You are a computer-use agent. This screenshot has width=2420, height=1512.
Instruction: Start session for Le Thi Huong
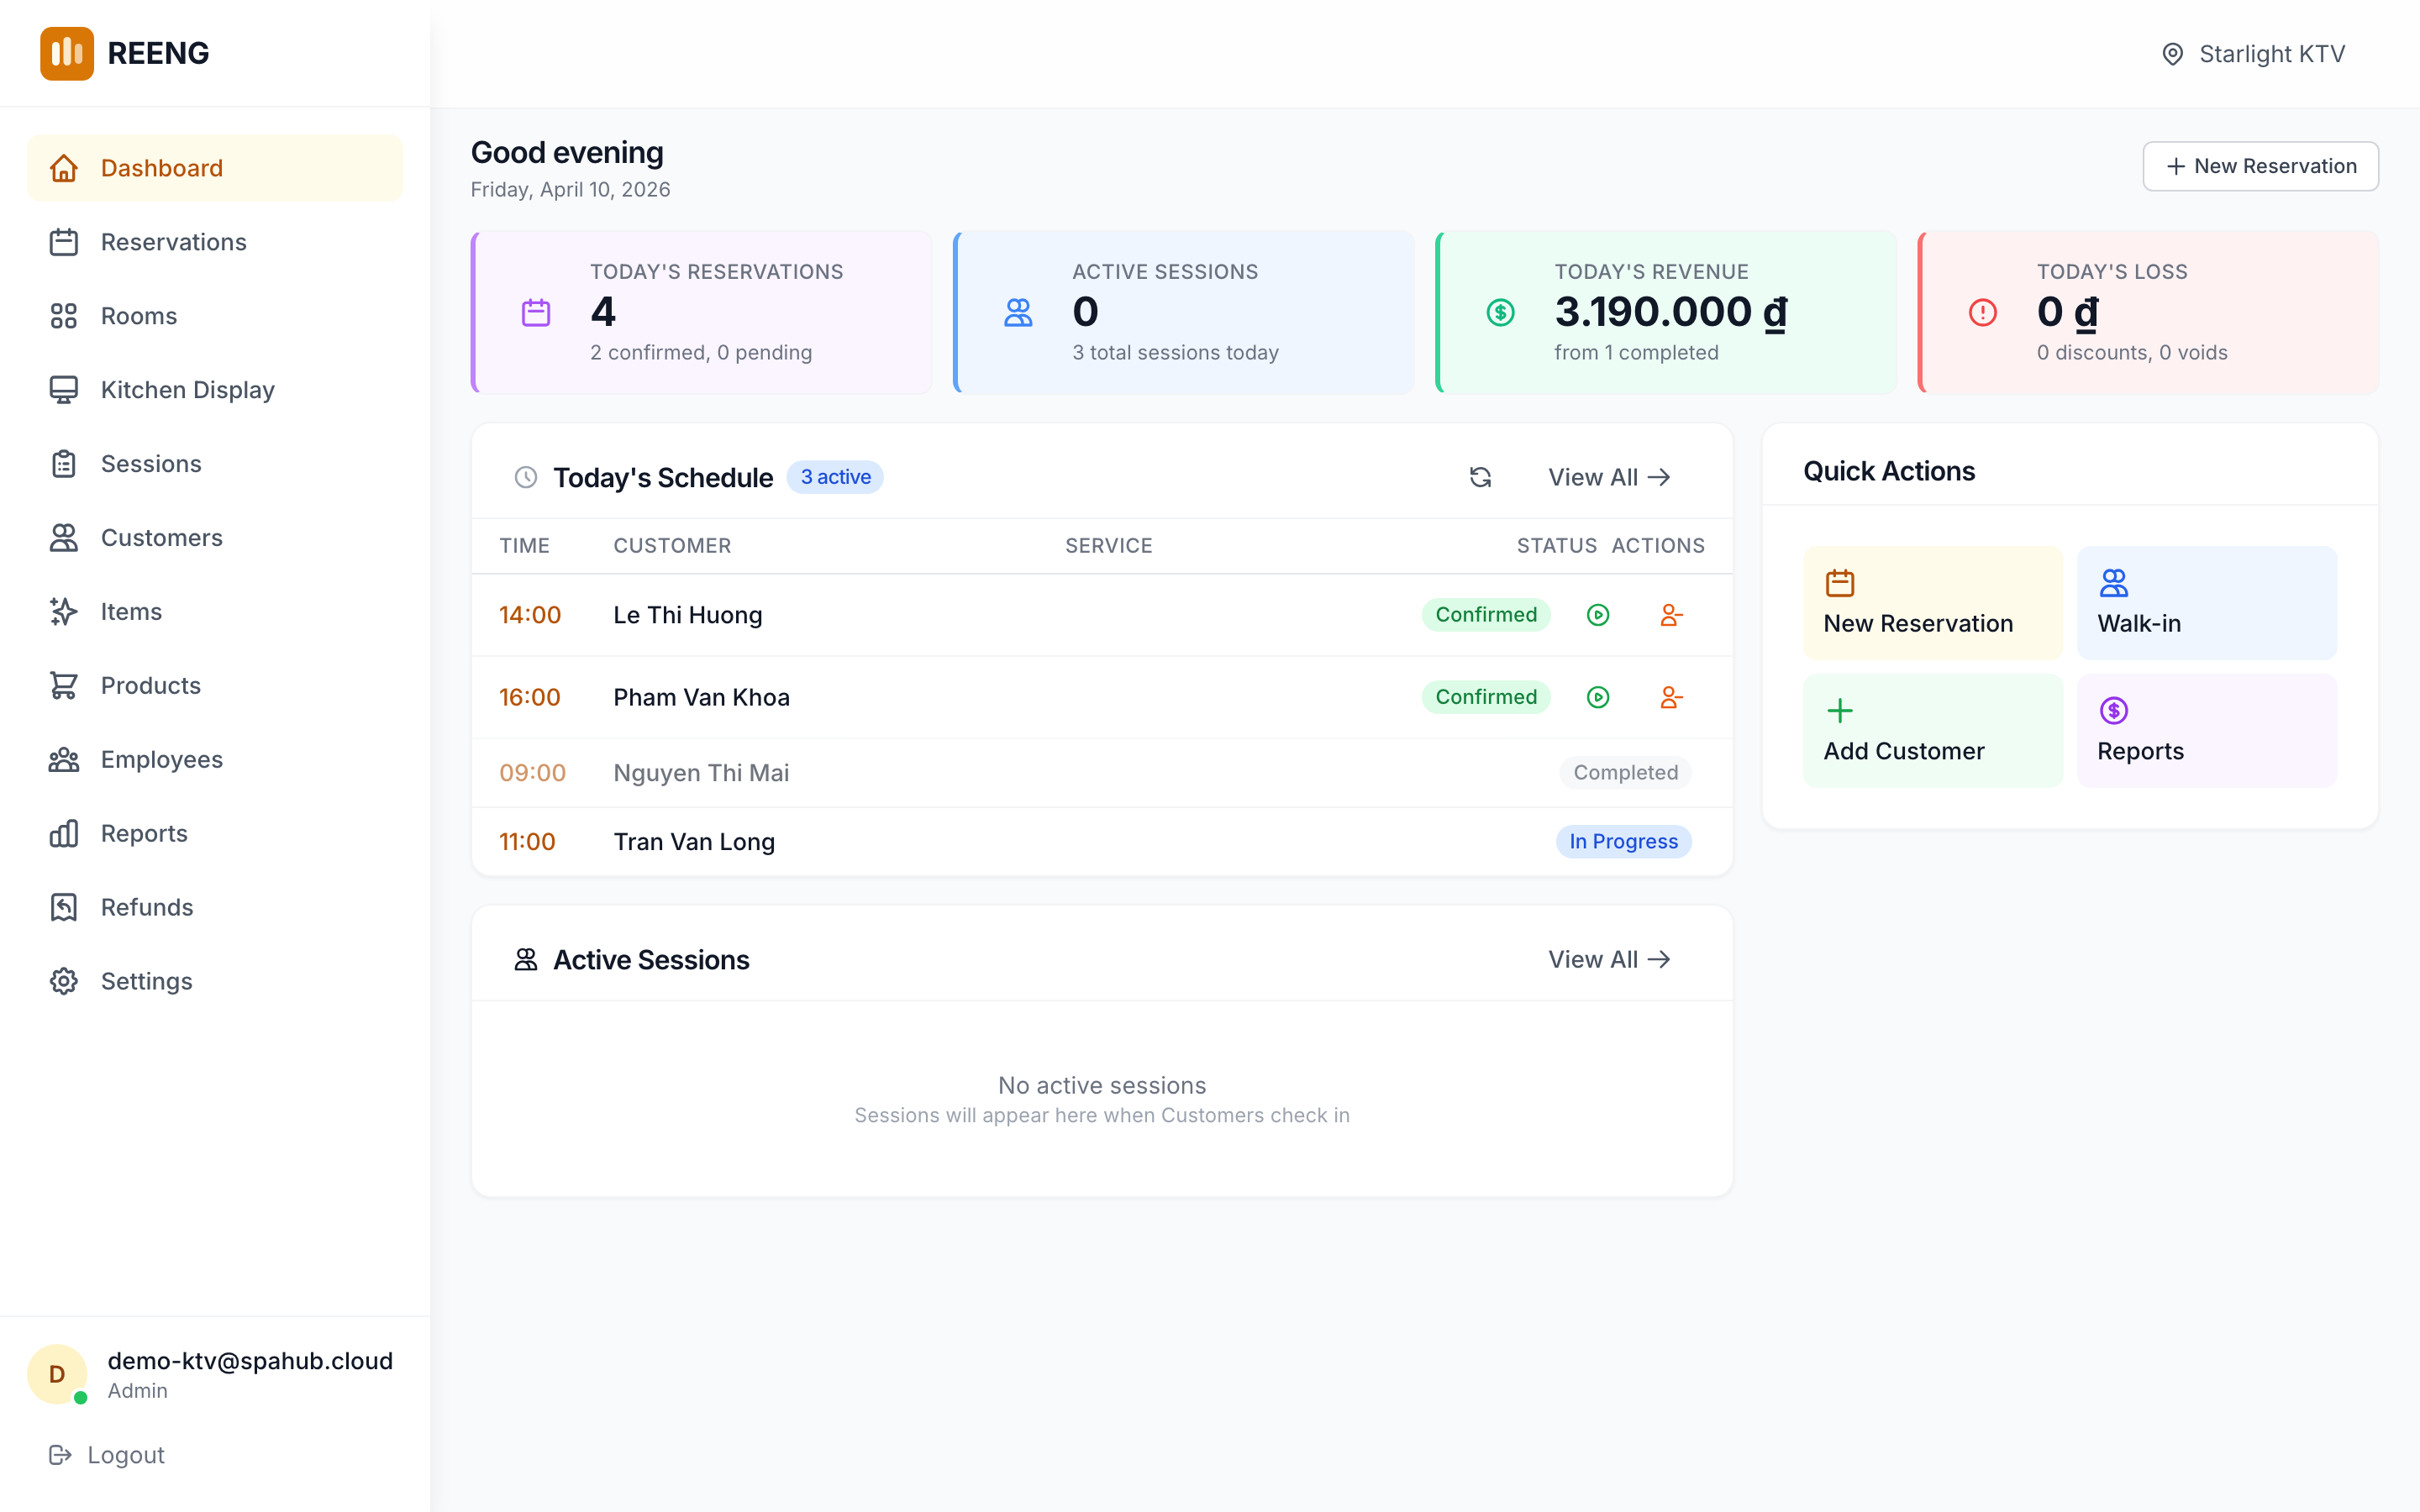[x=1598, y=615]
